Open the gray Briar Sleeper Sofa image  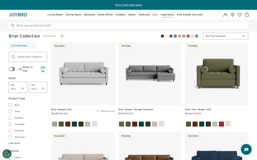(83, 74)
